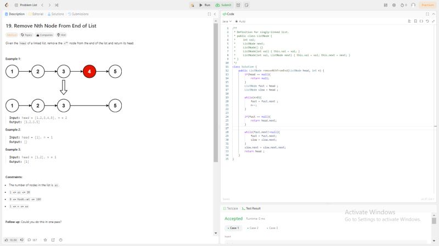Switch to the Testcase tab

pyautogui.click(x=230, y=209)
